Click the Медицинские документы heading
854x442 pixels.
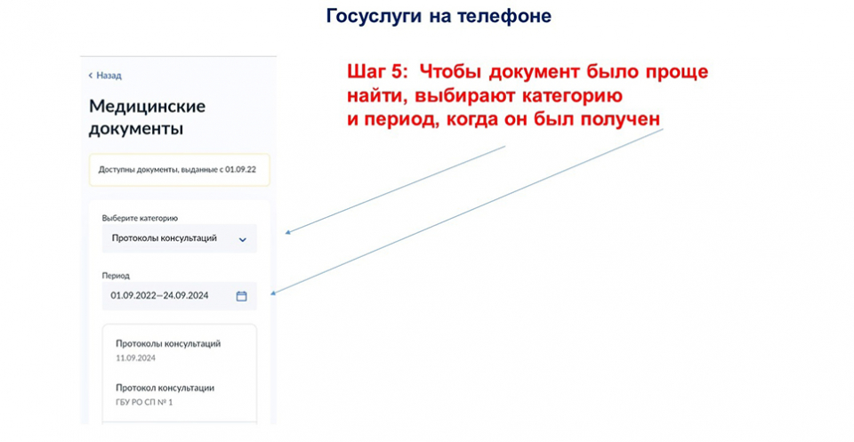pos(147,117)
